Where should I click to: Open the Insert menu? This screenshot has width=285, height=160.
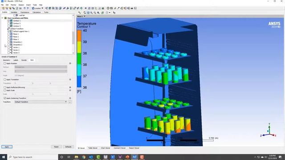28,5
